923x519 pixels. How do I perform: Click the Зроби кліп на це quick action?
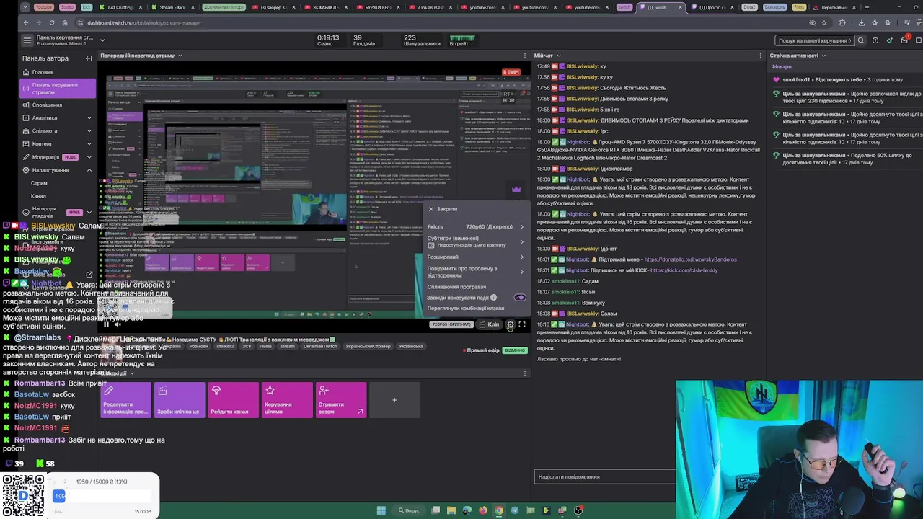point(180,400)
